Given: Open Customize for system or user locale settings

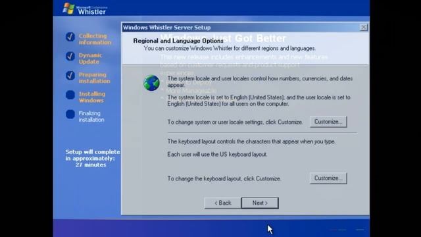Looking at the screenshot, I should [x=328, y=122].
